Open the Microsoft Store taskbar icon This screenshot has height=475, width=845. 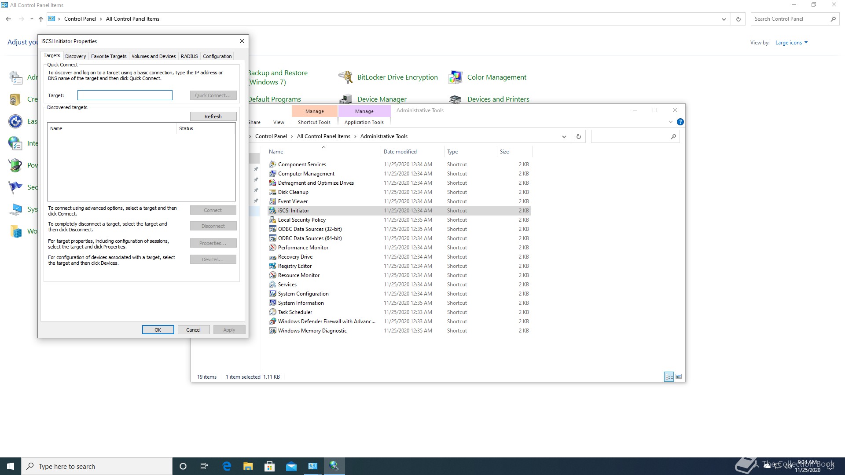270,466
